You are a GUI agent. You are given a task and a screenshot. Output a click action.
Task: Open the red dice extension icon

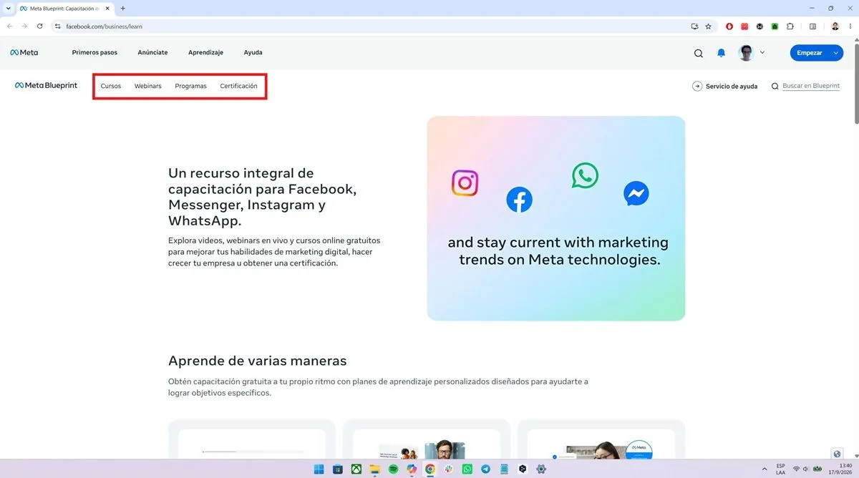point(744,26)
